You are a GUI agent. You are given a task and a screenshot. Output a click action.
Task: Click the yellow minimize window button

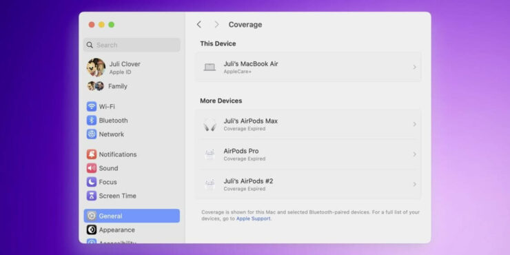tap(101, 24)
